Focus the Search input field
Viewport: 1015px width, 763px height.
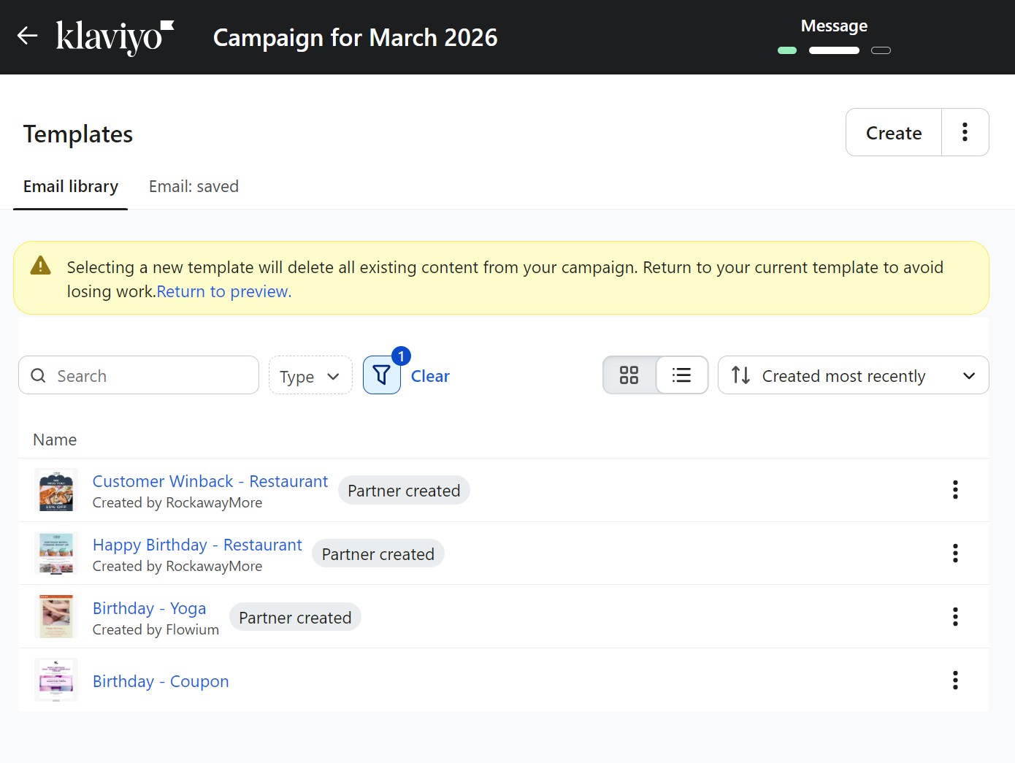coord(139,375)
